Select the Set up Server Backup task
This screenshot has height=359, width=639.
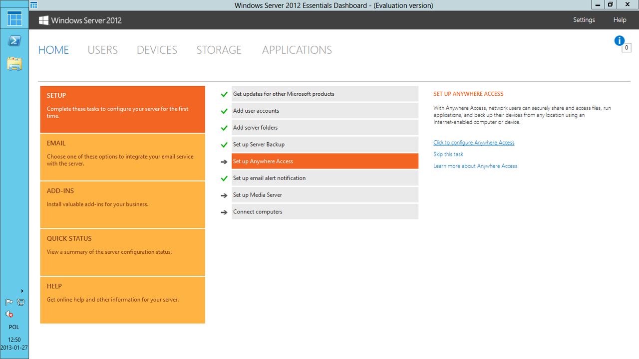click(x=325, y=145)
